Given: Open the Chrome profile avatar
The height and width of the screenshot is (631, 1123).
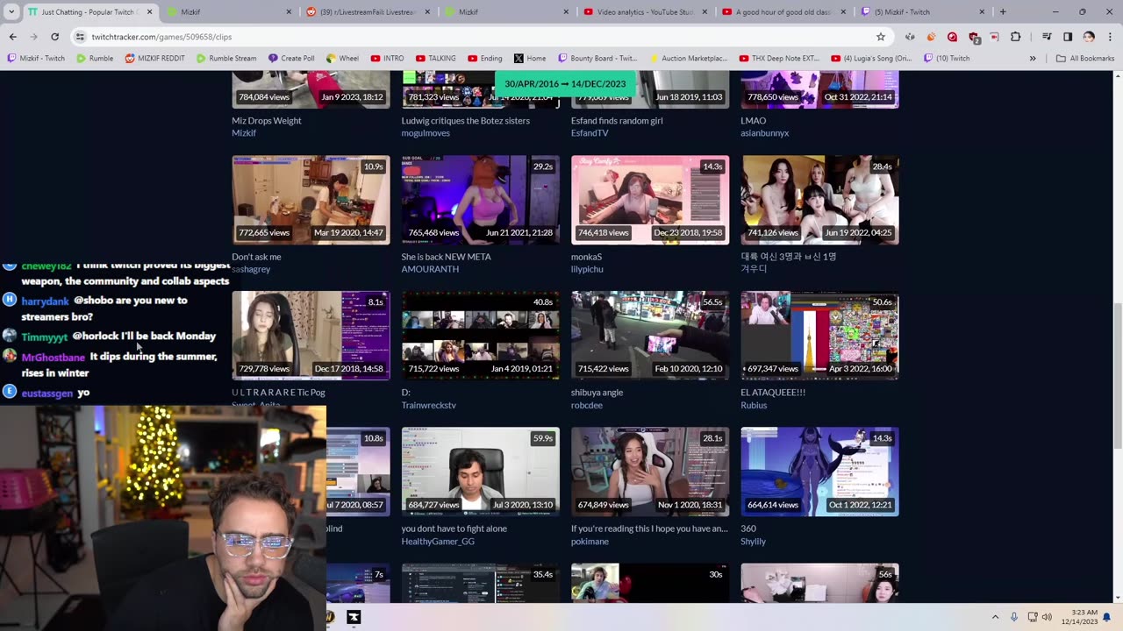Looking at the screenshot, I should pos(1089,37).
